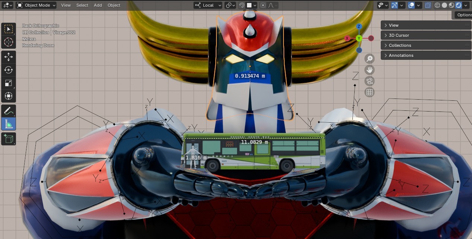Click the green Y axis gizmo ball
472x239 pixels.
[359, 38]
